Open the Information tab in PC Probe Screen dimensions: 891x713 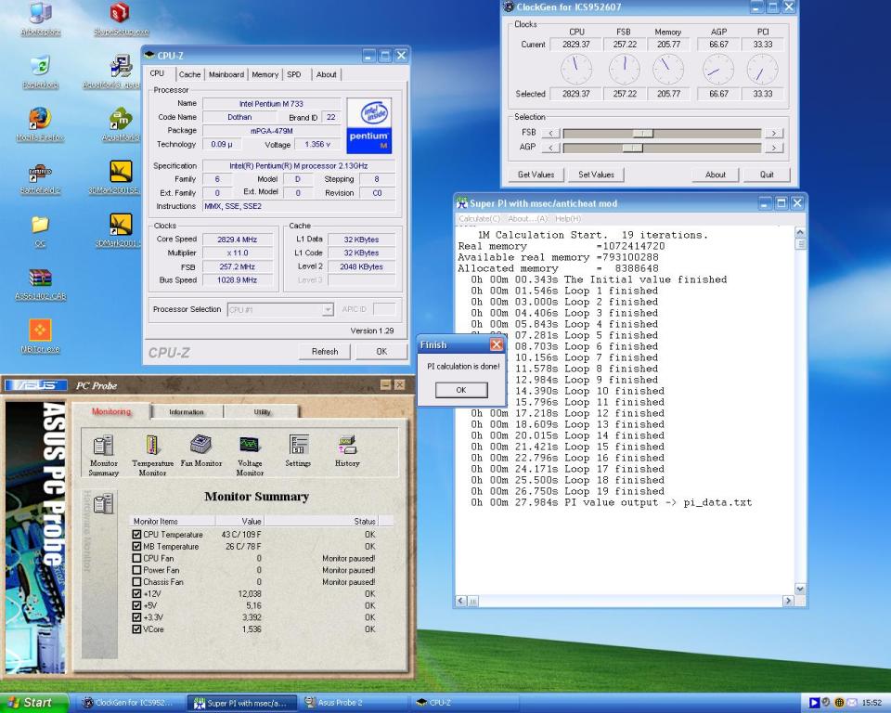(187, 412)
